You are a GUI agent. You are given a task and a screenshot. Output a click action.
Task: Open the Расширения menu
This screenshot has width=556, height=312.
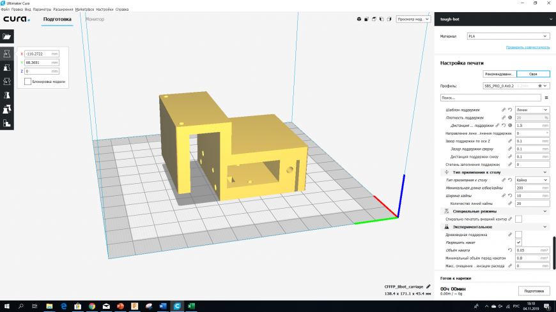tap(63, 10)
